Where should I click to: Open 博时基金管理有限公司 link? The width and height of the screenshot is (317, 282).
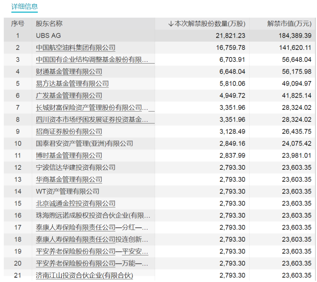tap(69, 155)
